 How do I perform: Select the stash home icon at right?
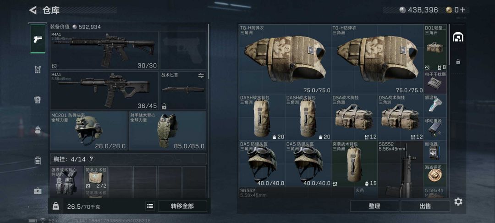[x=458, y=37]
